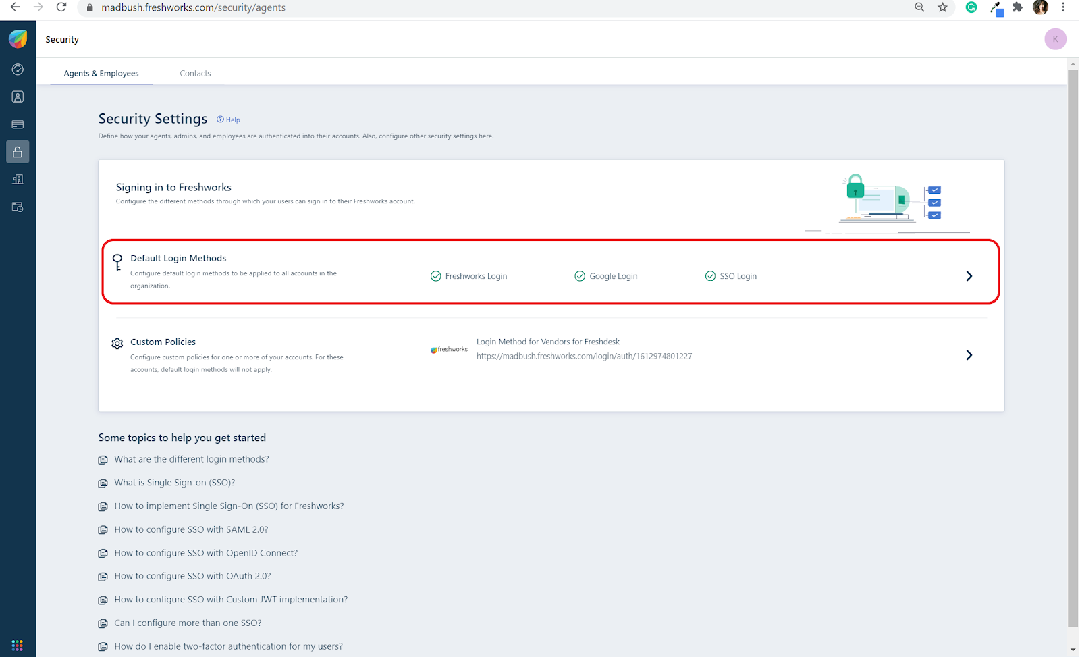Click the SSO Login checkmark
1080x657 pixels.
[x=710, y=276]
